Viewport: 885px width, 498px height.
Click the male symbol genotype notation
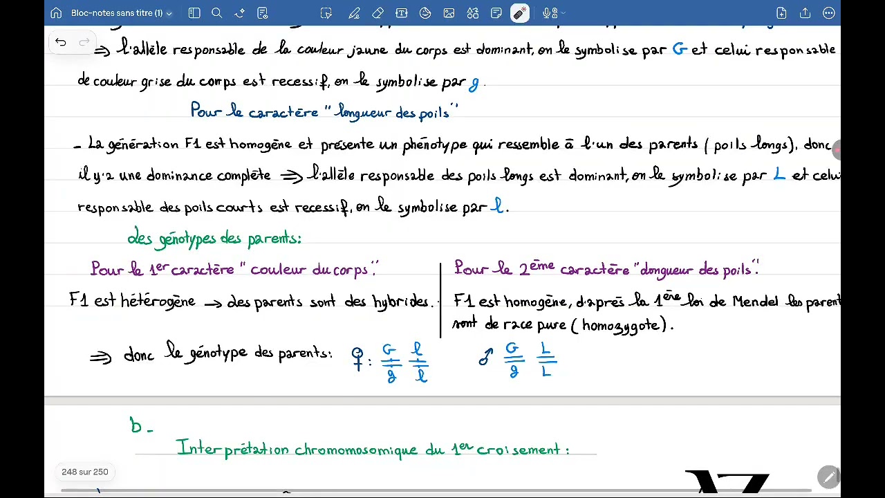pyautogui.click(x=518, y=360)
